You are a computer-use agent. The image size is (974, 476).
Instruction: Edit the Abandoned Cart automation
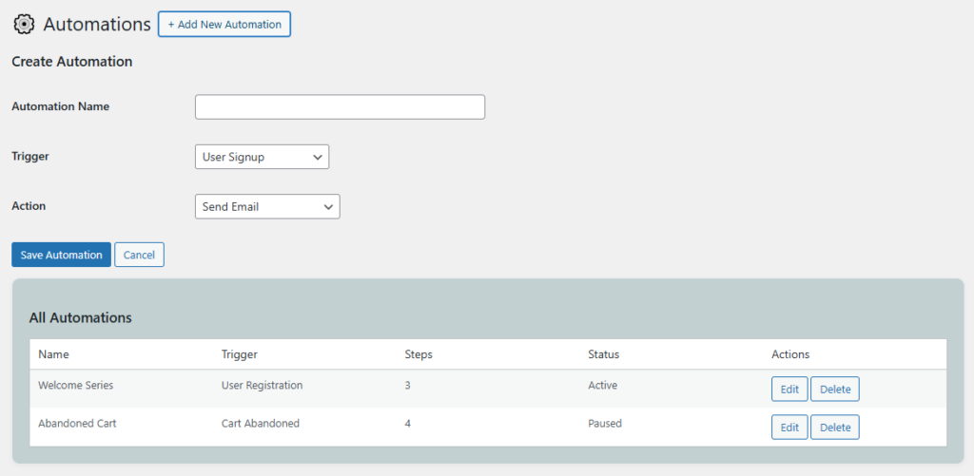tap(789, 428)
